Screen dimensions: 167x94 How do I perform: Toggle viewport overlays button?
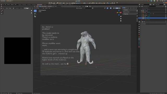coord(111,8)
